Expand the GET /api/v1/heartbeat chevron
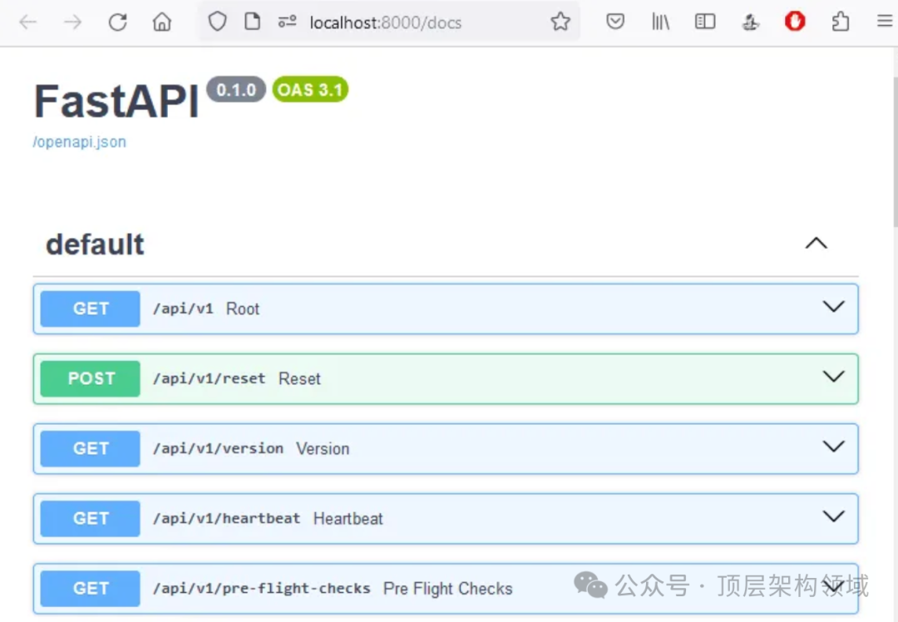 point(833,516)
